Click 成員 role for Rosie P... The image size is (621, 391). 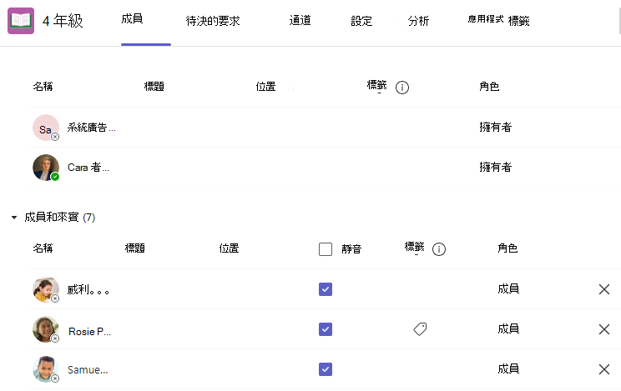[x=508, y=328]
